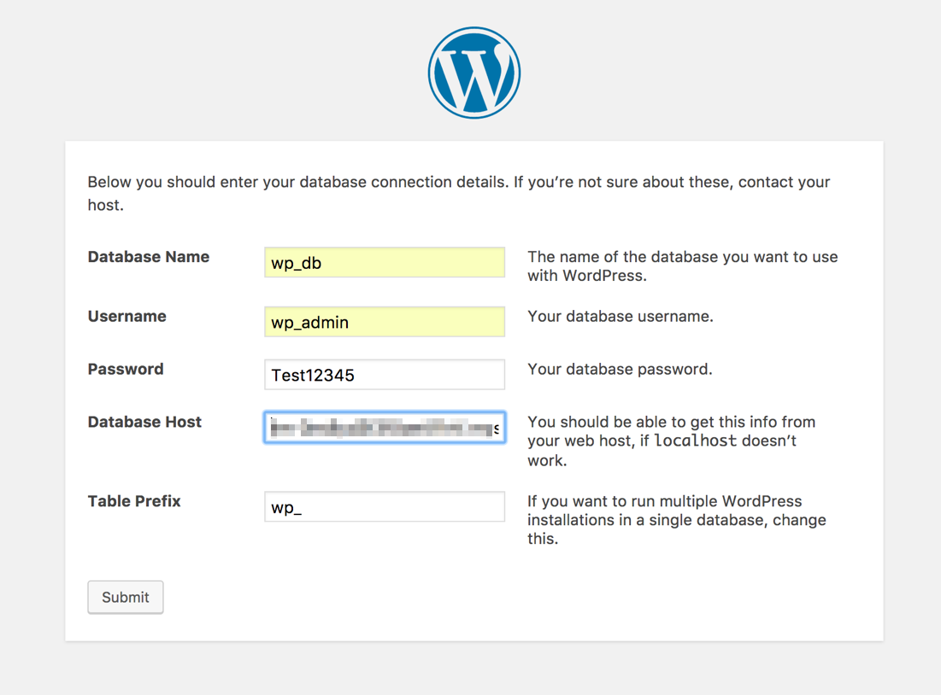Click the Password label
941x695 pixels.
(126, 369)
